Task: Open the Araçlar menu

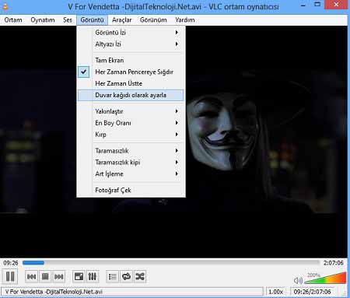Action: [x=121, y=20]
